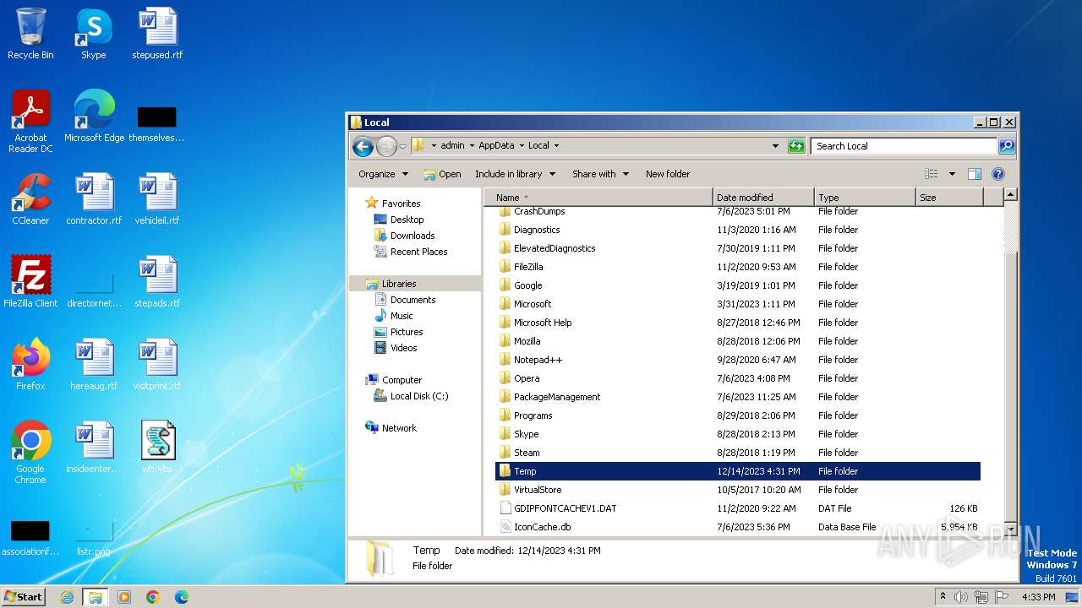The height and width of the screenshot is (608, 1082).
Task: Launch Google Chrome desktop shortcut
Action: click(x=30, y=452)
